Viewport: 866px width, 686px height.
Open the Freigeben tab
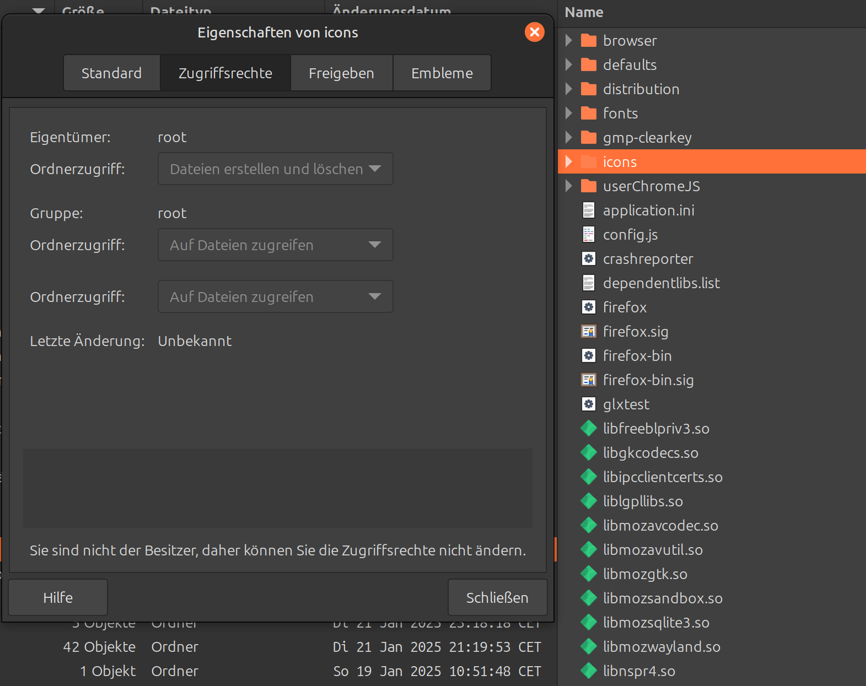point(341,73)
